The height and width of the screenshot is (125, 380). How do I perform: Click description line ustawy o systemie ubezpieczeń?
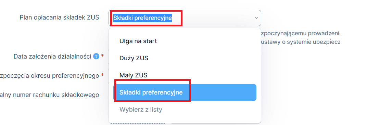tap(300, 42)
